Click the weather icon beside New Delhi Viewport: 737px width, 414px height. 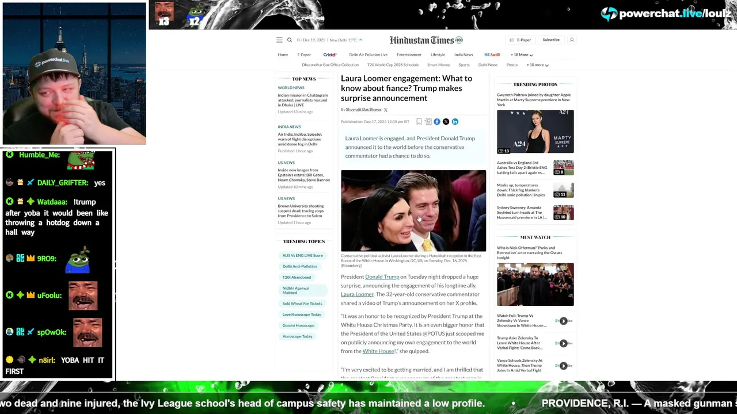click(361, 40)
